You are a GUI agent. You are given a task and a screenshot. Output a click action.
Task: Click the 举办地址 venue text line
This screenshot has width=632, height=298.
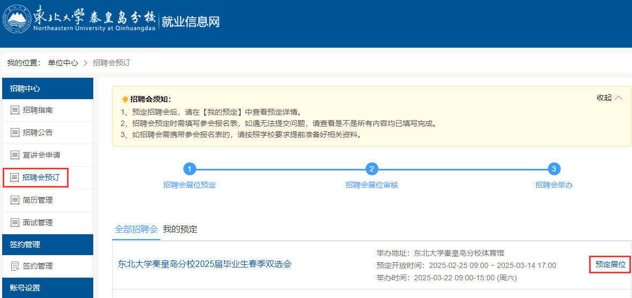pyautogui.click(x=441, y=253)
